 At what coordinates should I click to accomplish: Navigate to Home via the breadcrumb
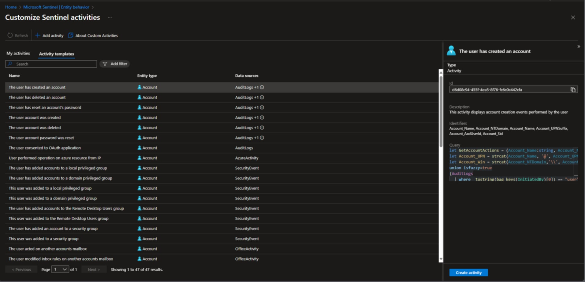click(x=11, y=7)
